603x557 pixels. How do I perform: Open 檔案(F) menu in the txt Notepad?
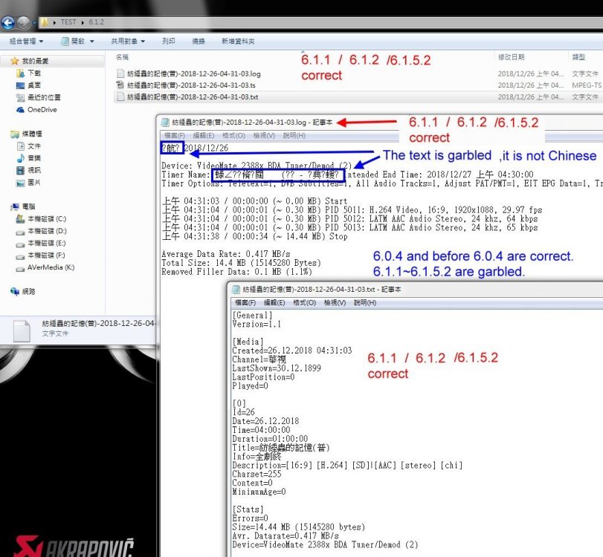click(x=245, y=303)
